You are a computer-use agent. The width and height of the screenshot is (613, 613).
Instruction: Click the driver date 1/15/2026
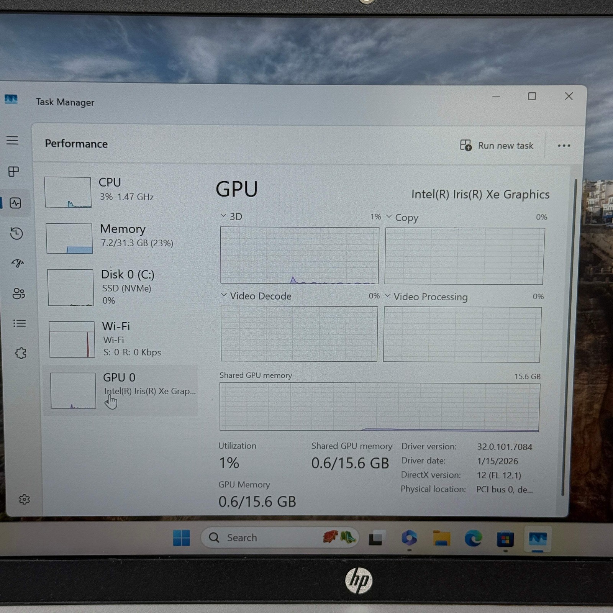[497, 461]
